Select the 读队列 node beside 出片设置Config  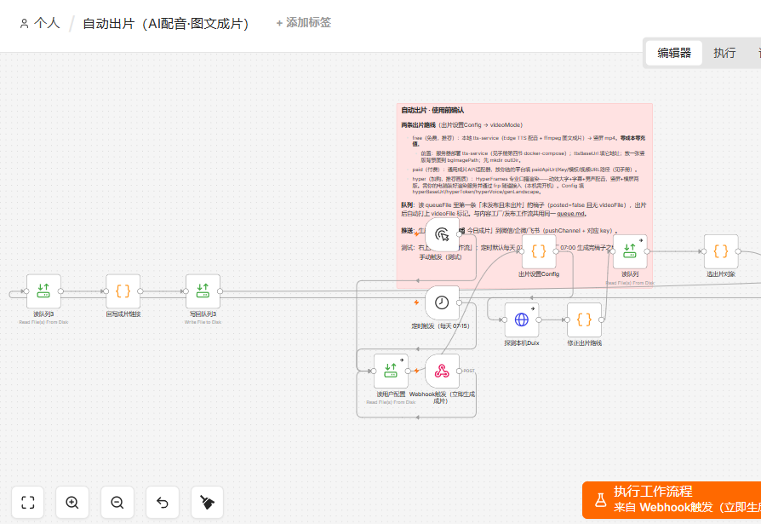(x=630, y=251)
